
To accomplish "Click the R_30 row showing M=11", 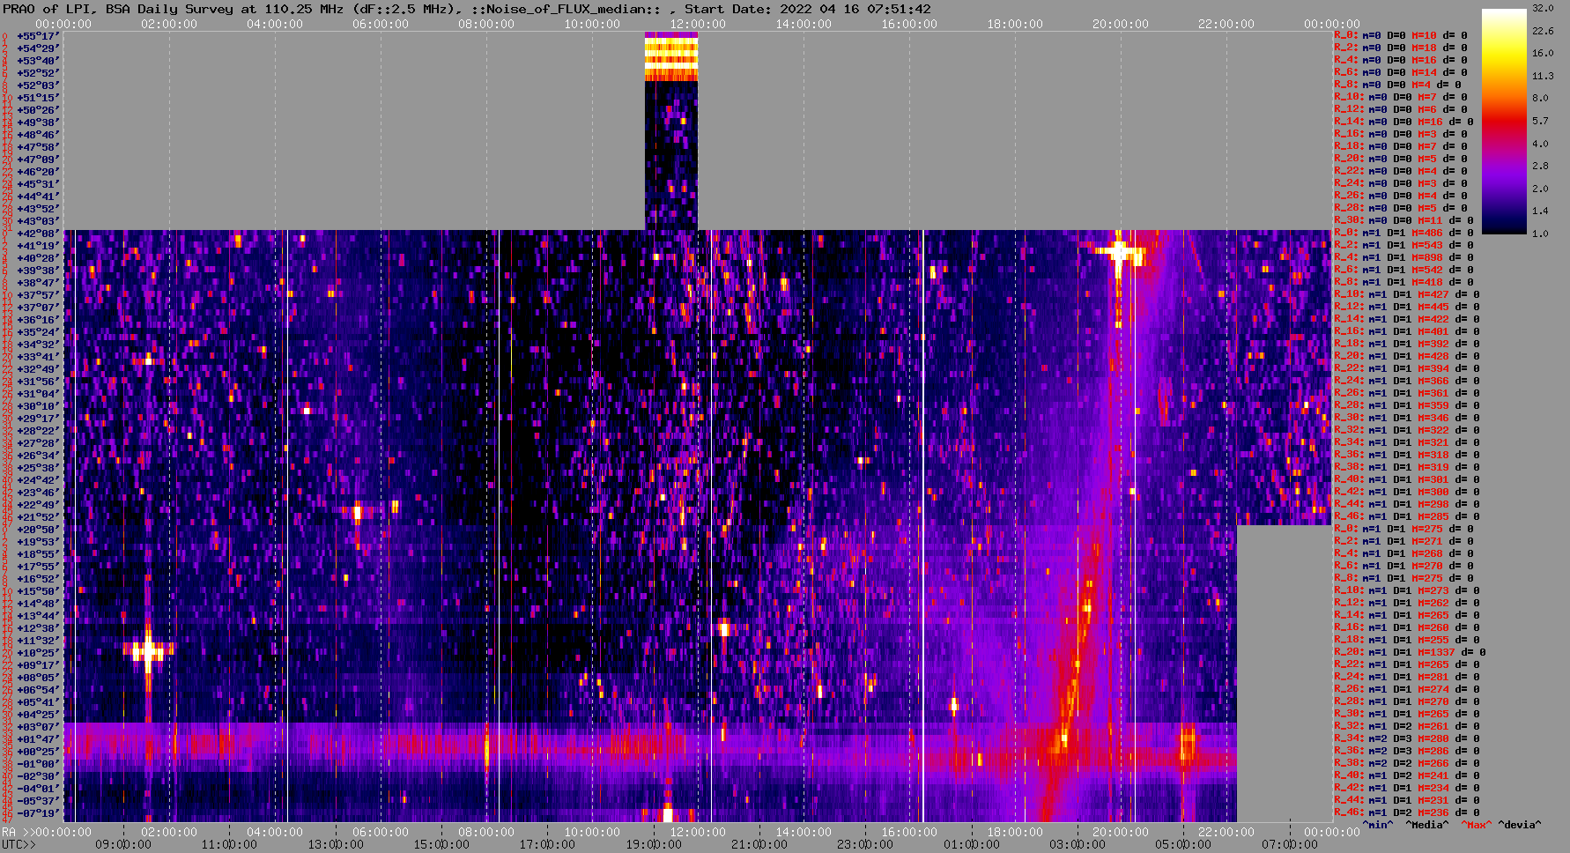I will coord(1403,221).
